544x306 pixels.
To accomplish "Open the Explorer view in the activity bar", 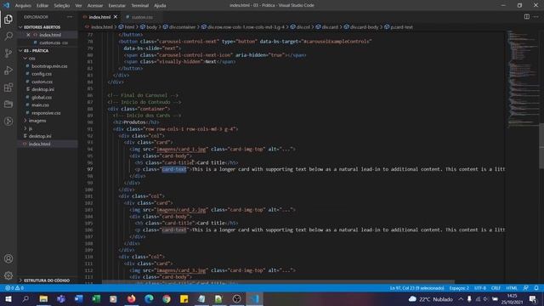I will [8, 19].
